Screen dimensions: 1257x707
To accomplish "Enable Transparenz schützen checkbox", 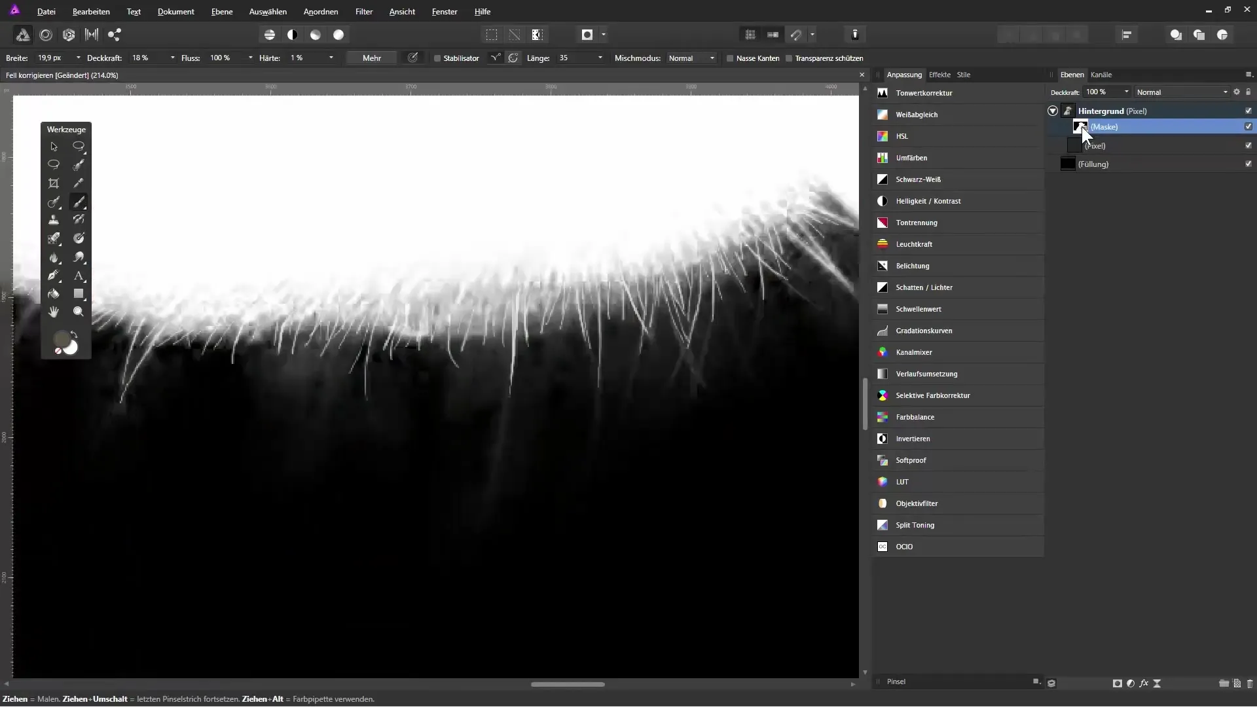I will point(789,58).
